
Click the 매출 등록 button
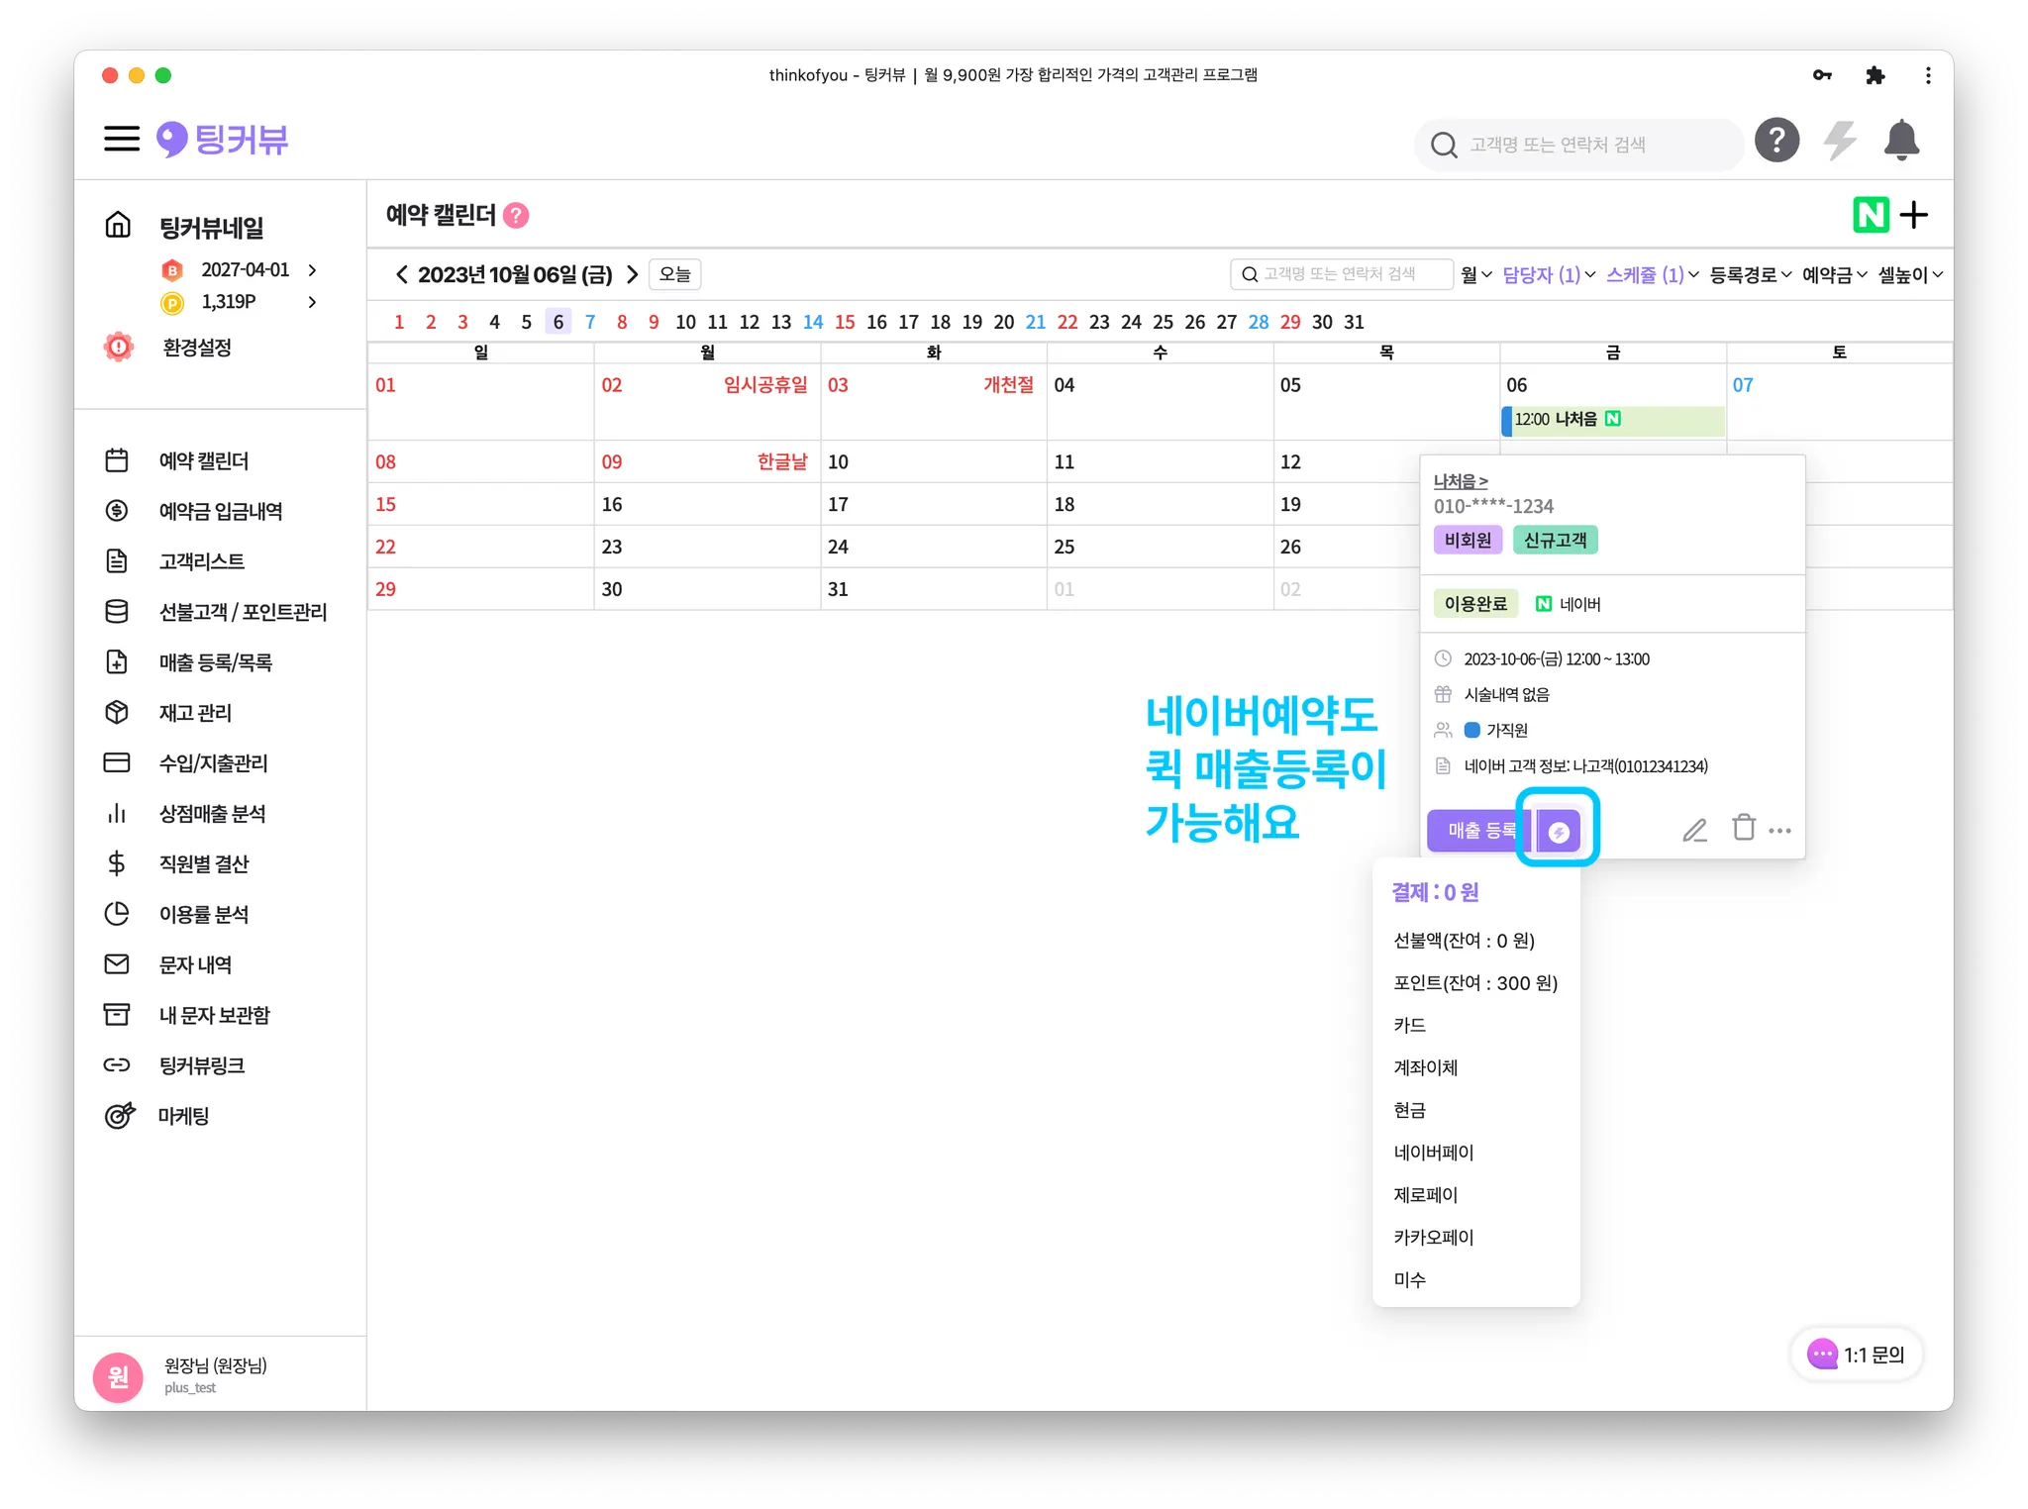pos(1480,831)
